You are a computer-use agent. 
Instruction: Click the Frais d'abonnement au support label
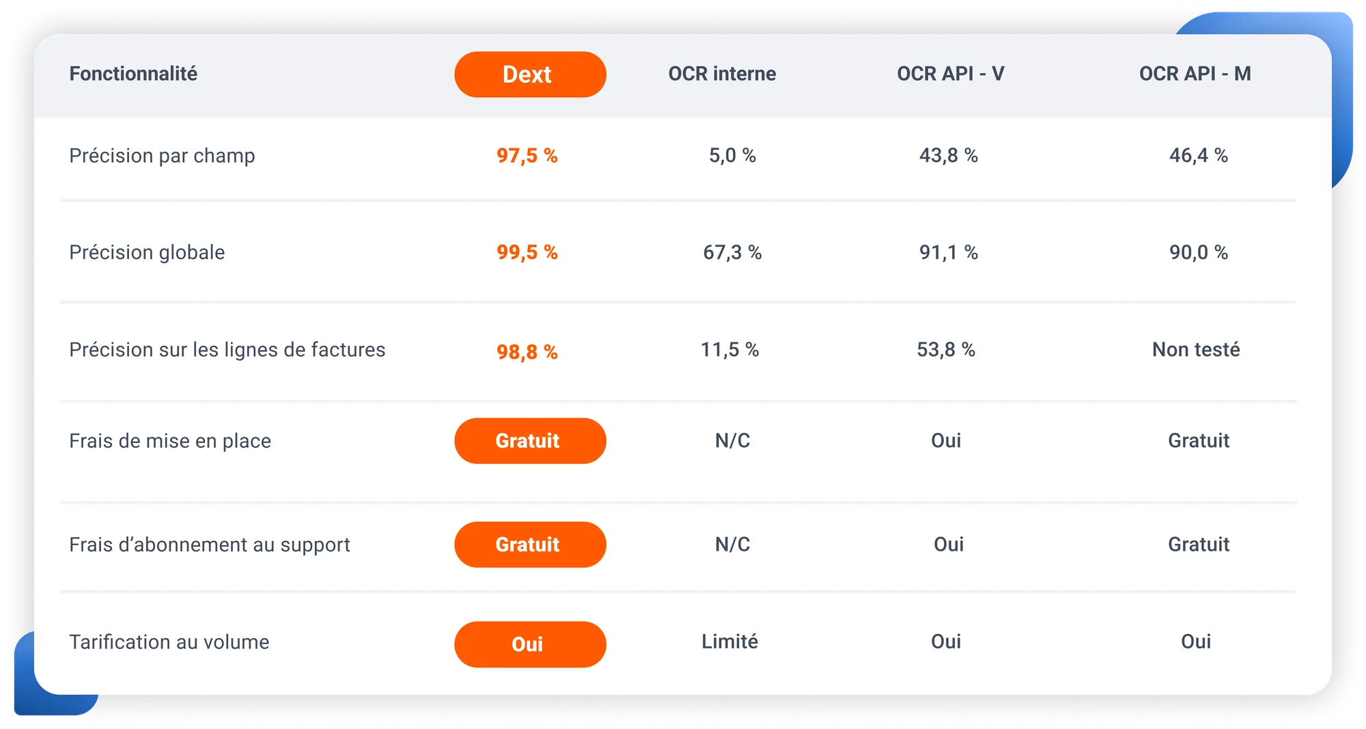click(x=209, y=545)
